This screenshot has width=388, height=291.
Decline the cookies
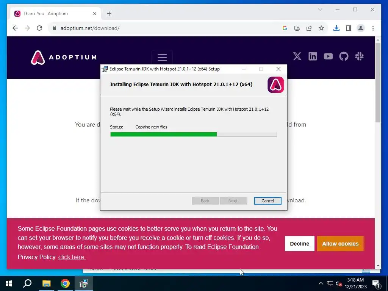[299, 244]
